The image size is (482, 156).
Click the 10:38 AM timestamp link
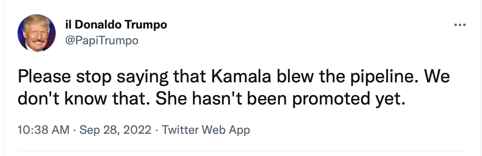click(x=43, y=129)
